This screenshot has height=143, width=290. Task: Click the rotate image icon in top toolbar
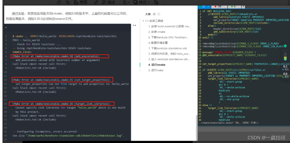coord(59,2)
